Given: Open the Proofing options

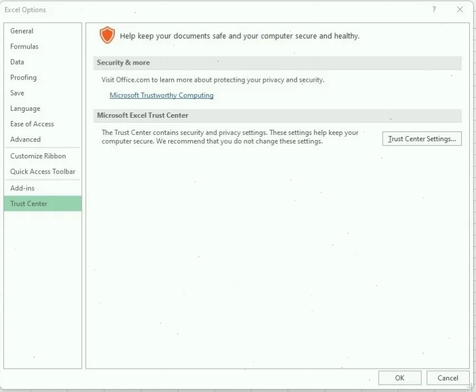Looking at the screenshot, I should pos(42,77).
